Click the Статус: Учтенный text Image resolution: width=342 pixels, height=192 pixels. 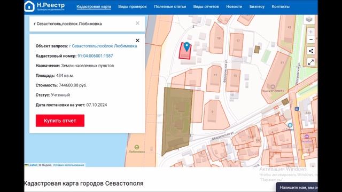point(53,95)
